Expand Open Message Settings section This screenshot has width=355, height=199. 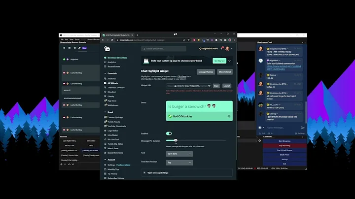186,173
